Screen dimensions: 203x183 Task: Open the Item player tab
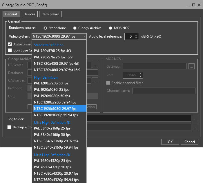50,14
